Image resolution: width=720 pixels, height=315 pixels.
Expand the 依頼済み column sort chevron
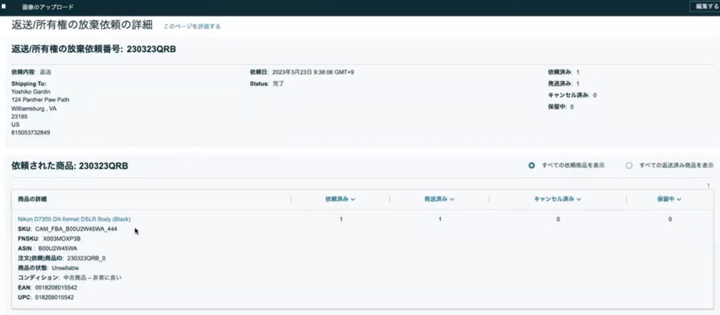(353, 200)
